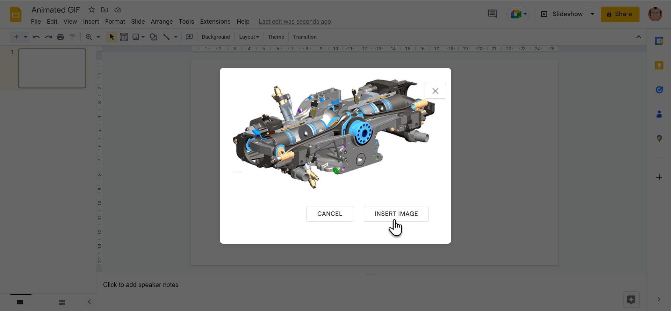Open the View menu
671x311 pixels.
point(70,22)
